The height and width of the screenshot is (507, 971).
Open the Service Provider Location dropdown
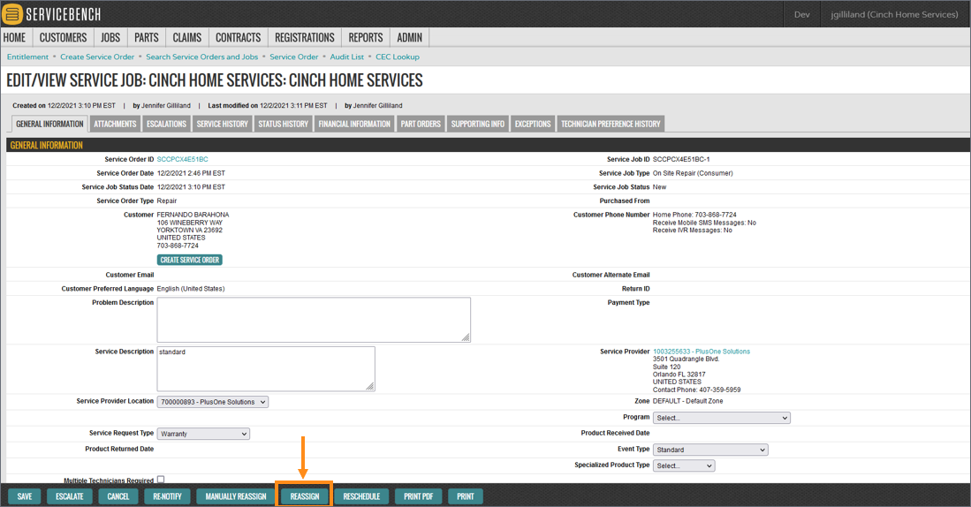pyautogui.click(x=212, y=402)
